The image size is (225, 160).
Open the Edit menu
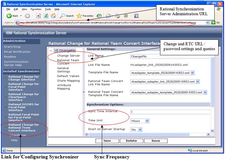[x=16, y=9]
